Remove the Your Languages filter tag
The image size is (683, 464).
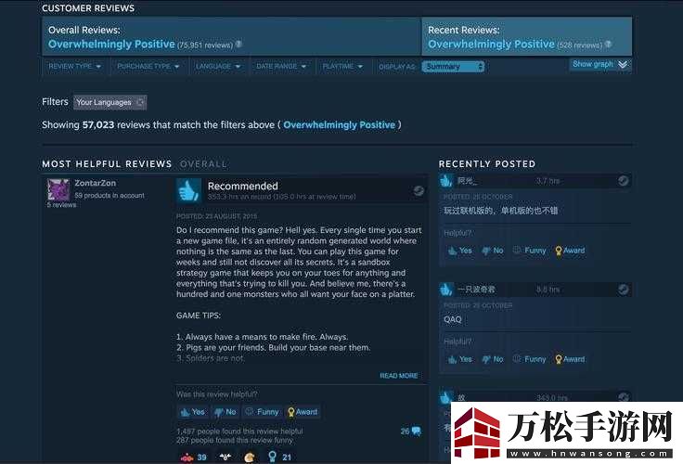point(140,102)
